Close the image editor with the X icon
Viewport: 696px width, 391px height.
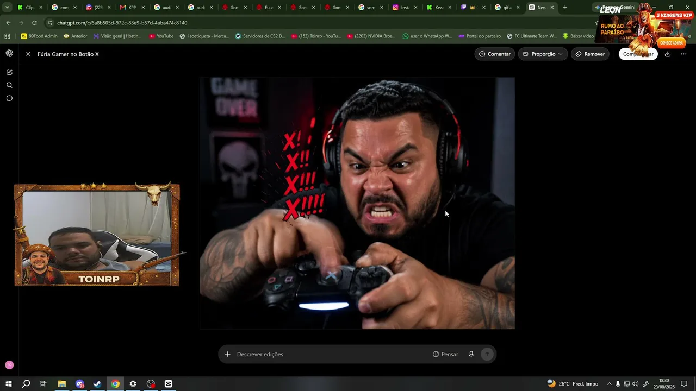[x=28, y=54]
